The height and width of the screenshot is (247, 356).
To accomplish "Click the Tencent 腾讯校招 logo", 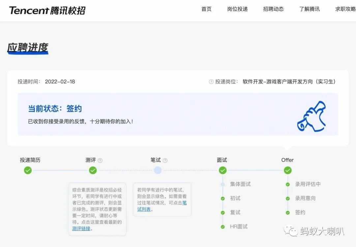I will [x=47, y=10].
